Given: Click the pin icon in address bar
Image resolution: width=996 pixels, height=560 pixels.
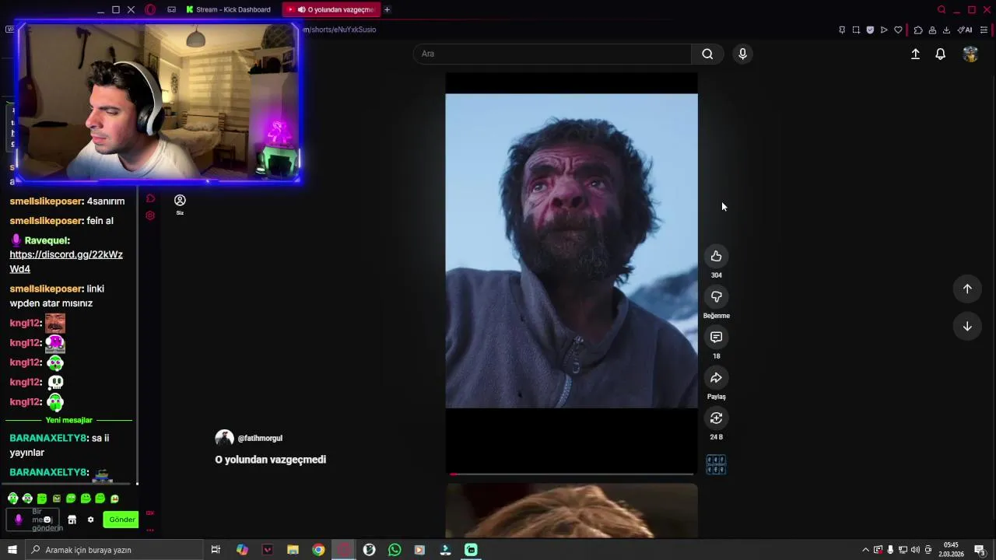Looking at the screenshot, I should (842, 30).
